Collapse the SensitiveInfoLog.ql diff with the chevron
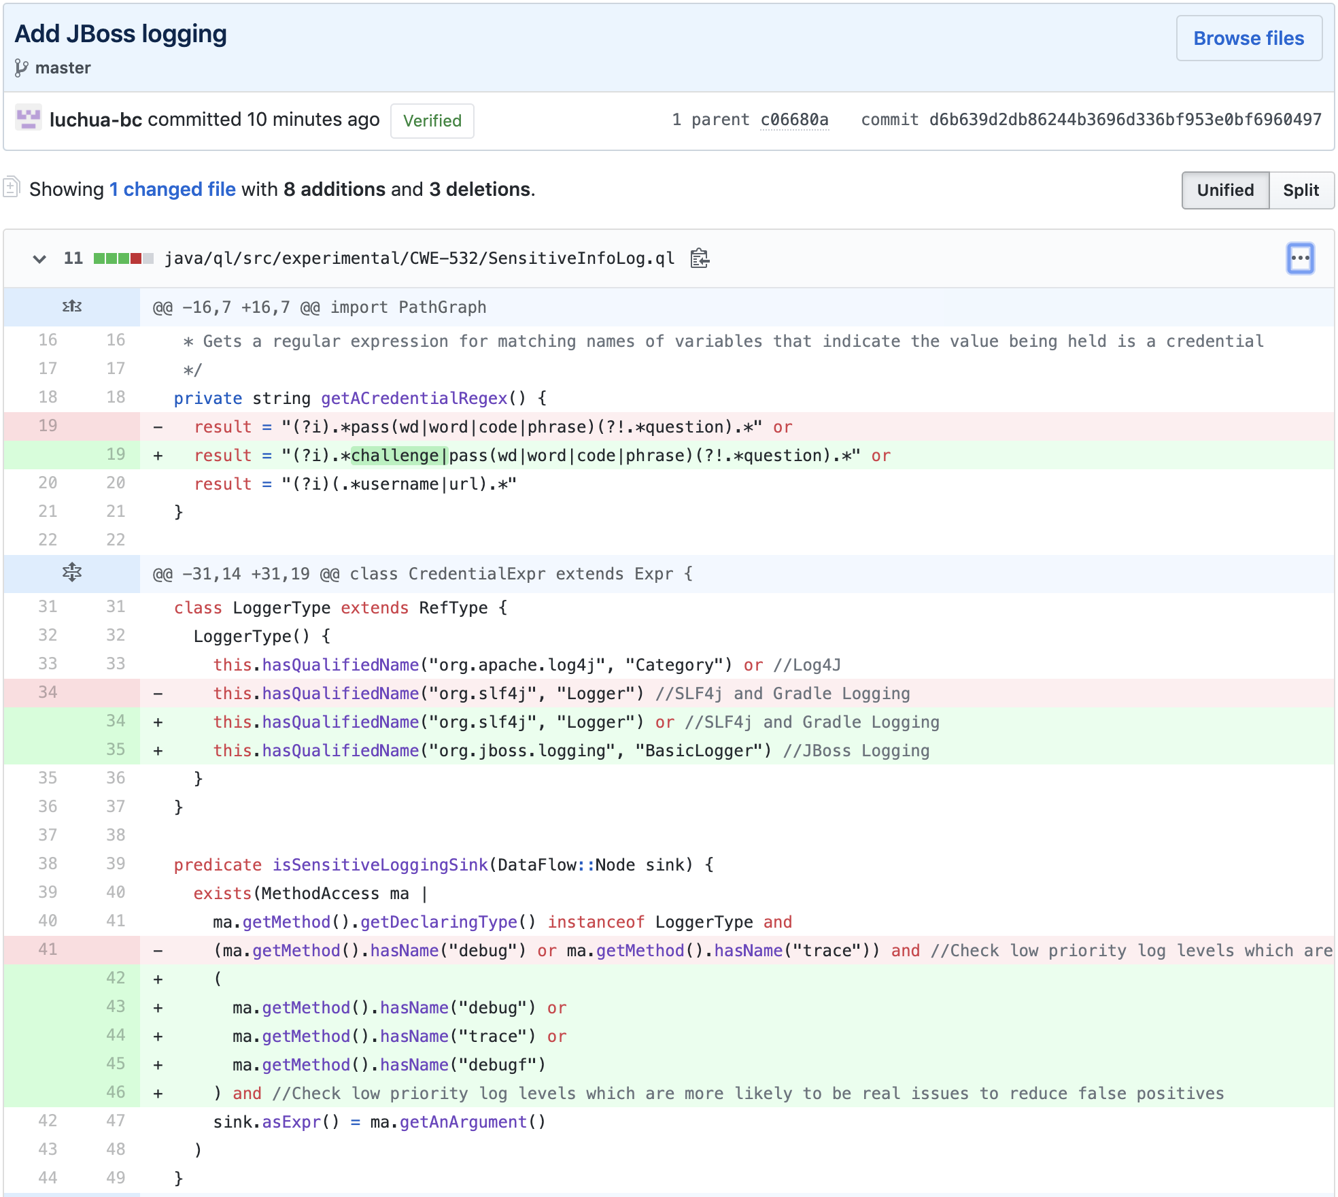This screenshot has height=1197, width=1338. click(39, 258)
